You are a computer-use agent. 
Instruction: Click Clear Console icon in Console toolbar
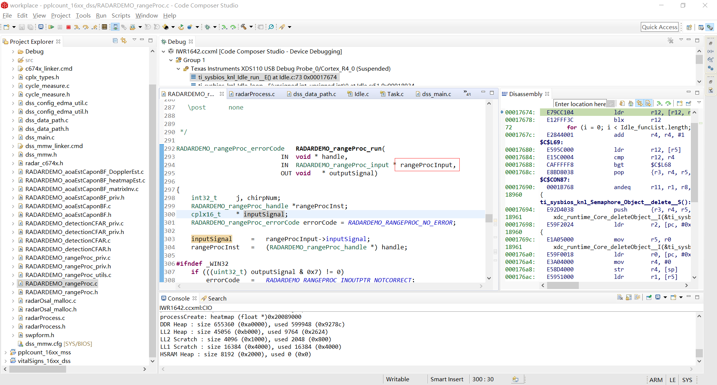pos(620,298)
